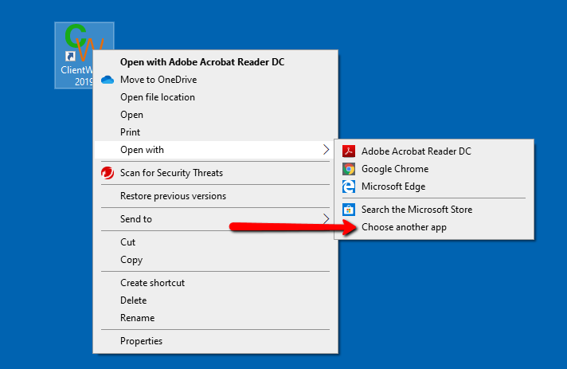Select Search the Microsoft Store
Viewport: 567px width, 369px height.
[434, 210]
